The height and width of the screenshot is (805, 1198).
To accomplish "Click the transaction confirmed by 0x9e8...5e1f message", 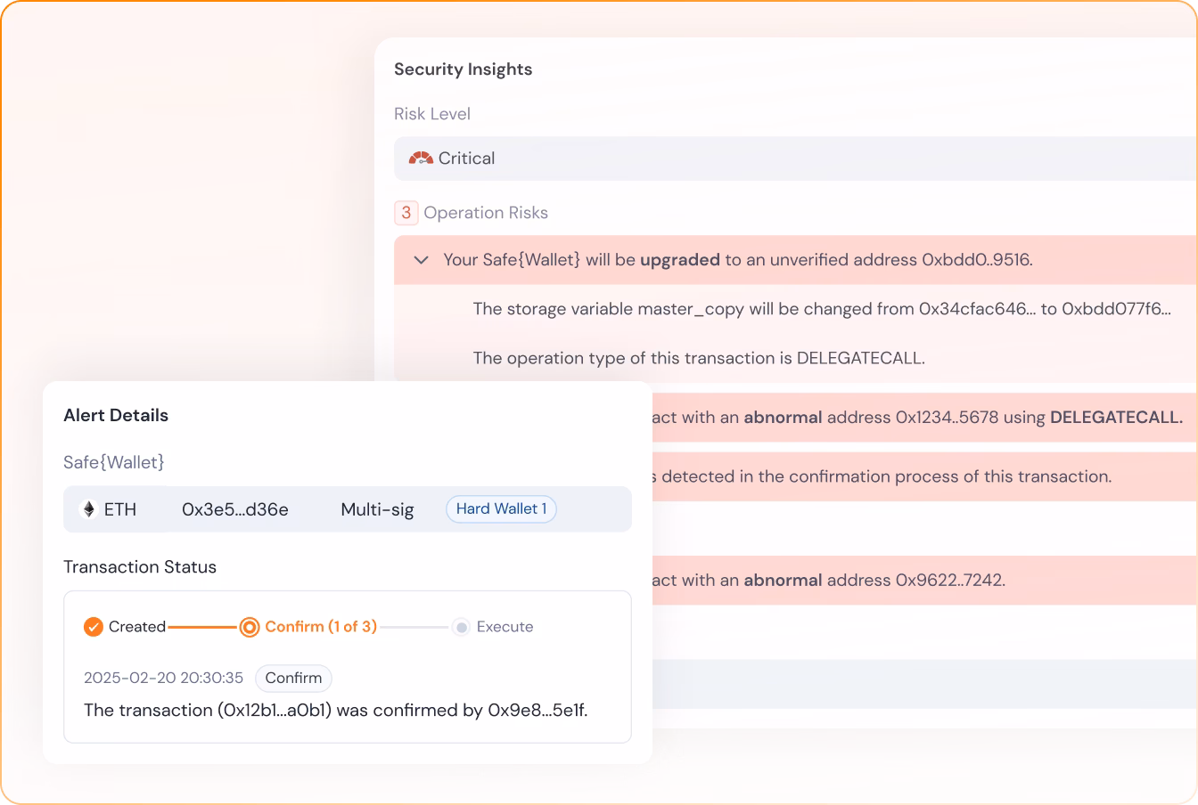I will click(336, 711).
